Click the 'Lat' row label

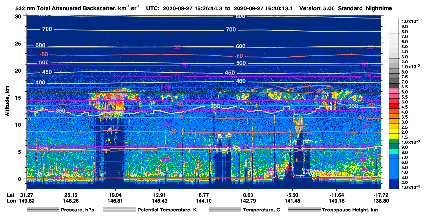coord(11,195)
